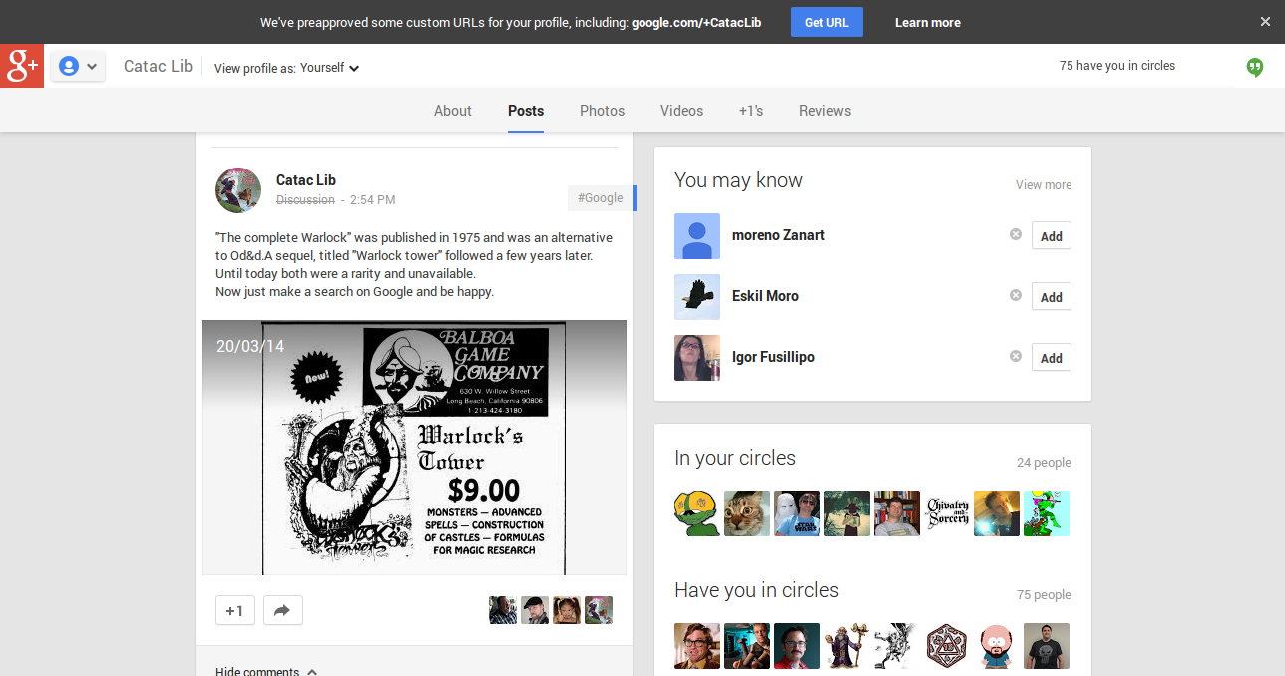Click the In your circles heading
Screen dimensions: 1285x676
735,458
